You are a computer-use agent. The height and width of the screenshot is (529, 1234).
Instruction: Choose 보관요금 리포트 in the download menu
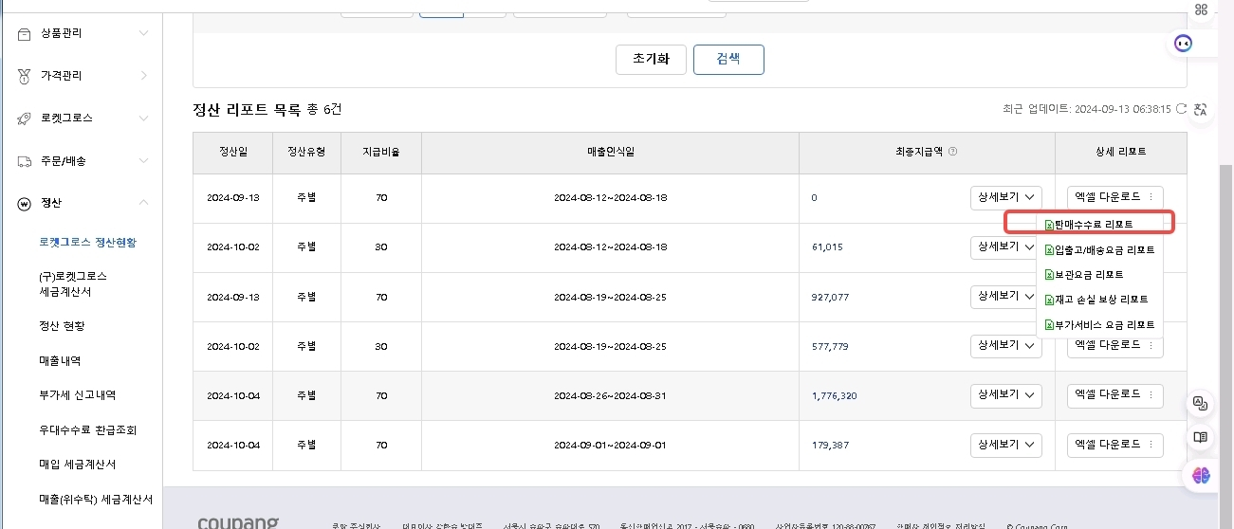coord(1088,275)
